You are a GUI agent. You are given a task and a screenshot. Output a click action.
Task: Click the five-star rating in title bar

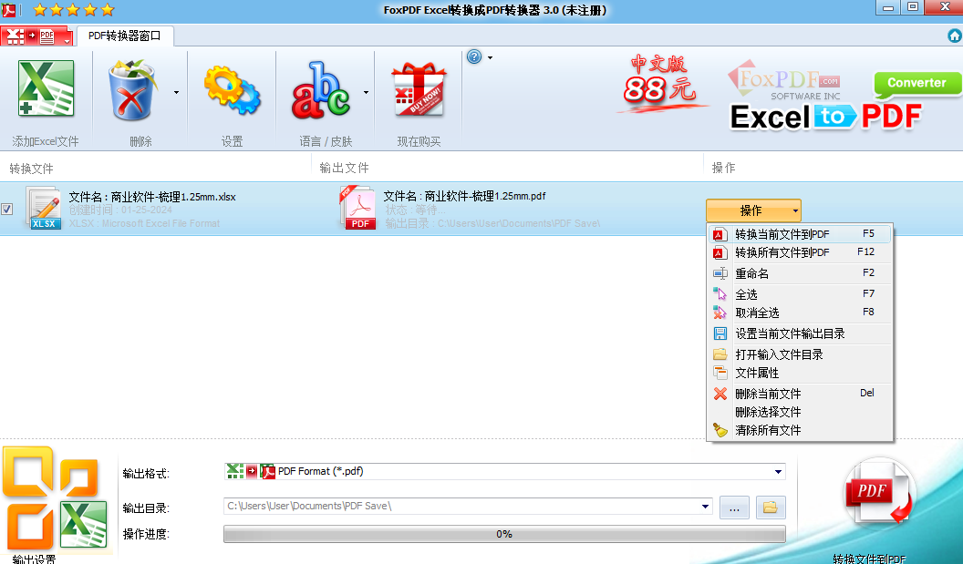point(74,10)
